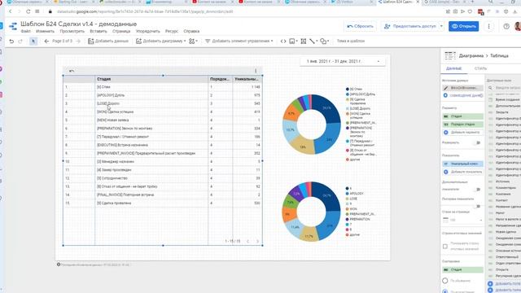Go back in browser history

(11, 11)
